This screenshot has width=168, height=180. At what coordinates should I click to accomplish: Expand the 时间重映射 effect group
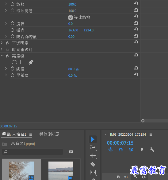point(2,49)
